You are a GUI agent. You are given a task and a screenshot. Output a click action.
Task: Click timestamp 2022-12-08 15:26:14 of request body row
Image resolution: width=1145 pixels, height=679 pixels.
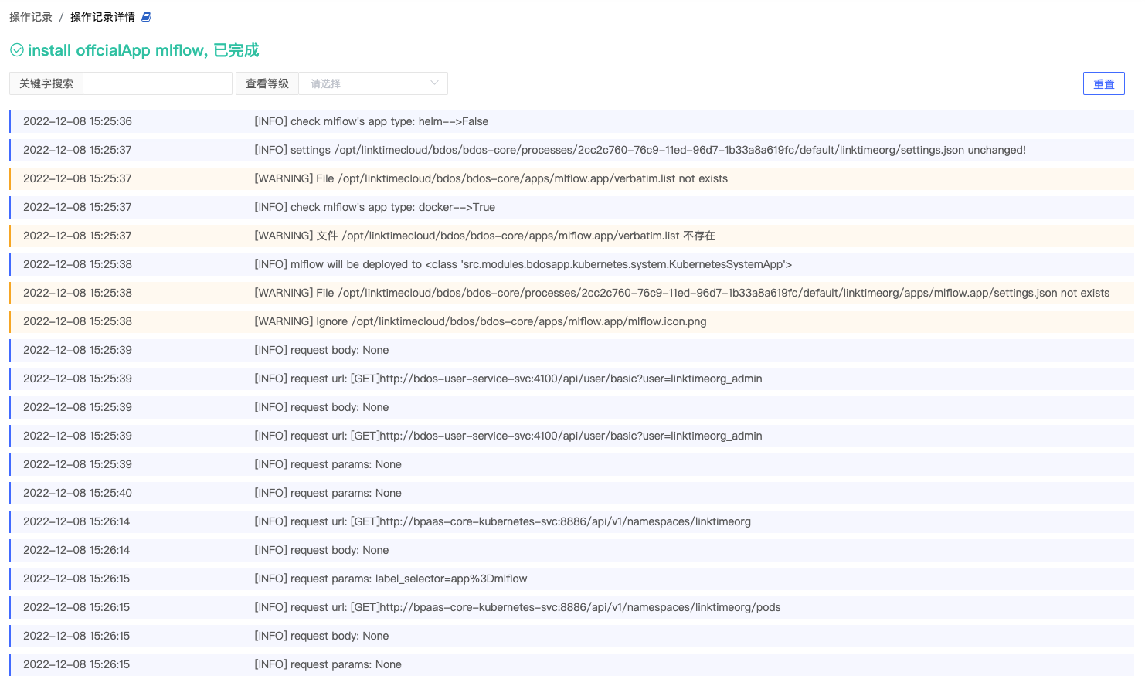click(76, 550)
